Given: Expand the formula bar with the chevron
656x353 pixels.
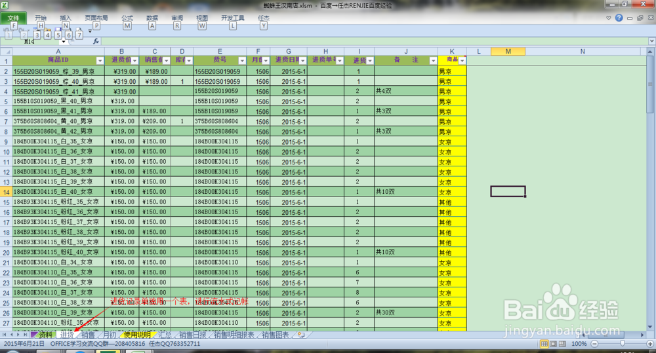Looking at the screenshot, I should pos(652,41).
